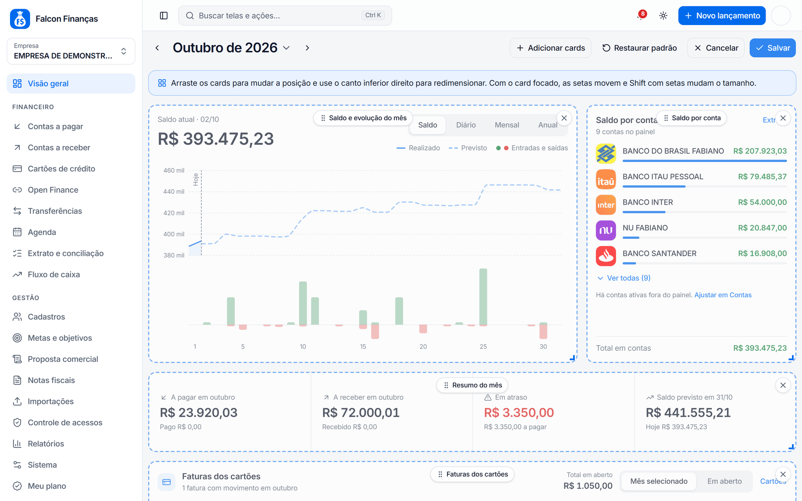Click Restaurar padrão button
This screenshot has height=501, width=802.
click(639, 48)
